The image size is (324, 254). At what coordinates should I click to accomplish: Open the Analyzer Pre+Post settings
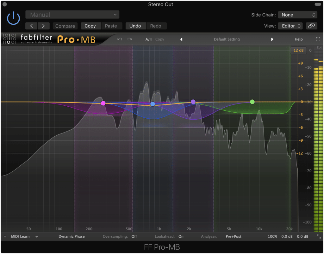(x=234, y=237)
